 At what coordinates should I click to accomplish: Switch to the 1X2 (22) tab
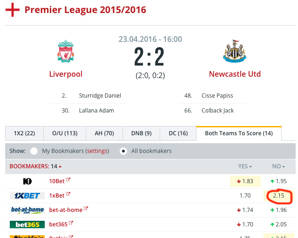point(24,133)
